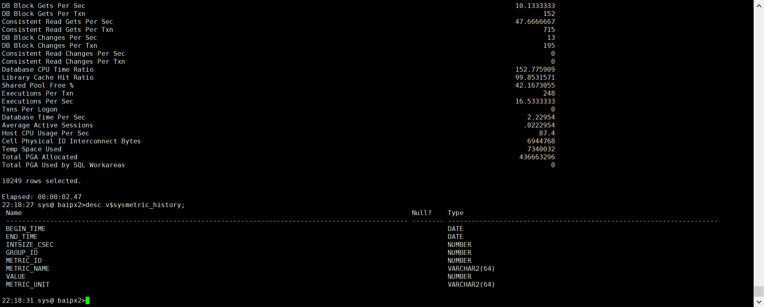Click the value 6944768

[x=541, y=141]
